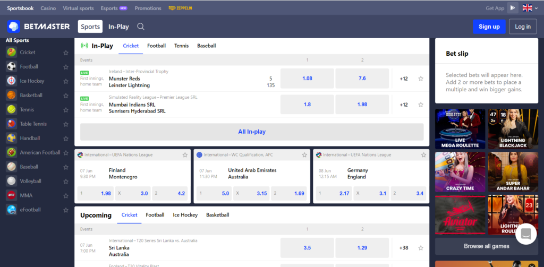This screenshot has width=544, height=267.
Task: Select the Football ball icon in sidebar
Action: point(12,66)
